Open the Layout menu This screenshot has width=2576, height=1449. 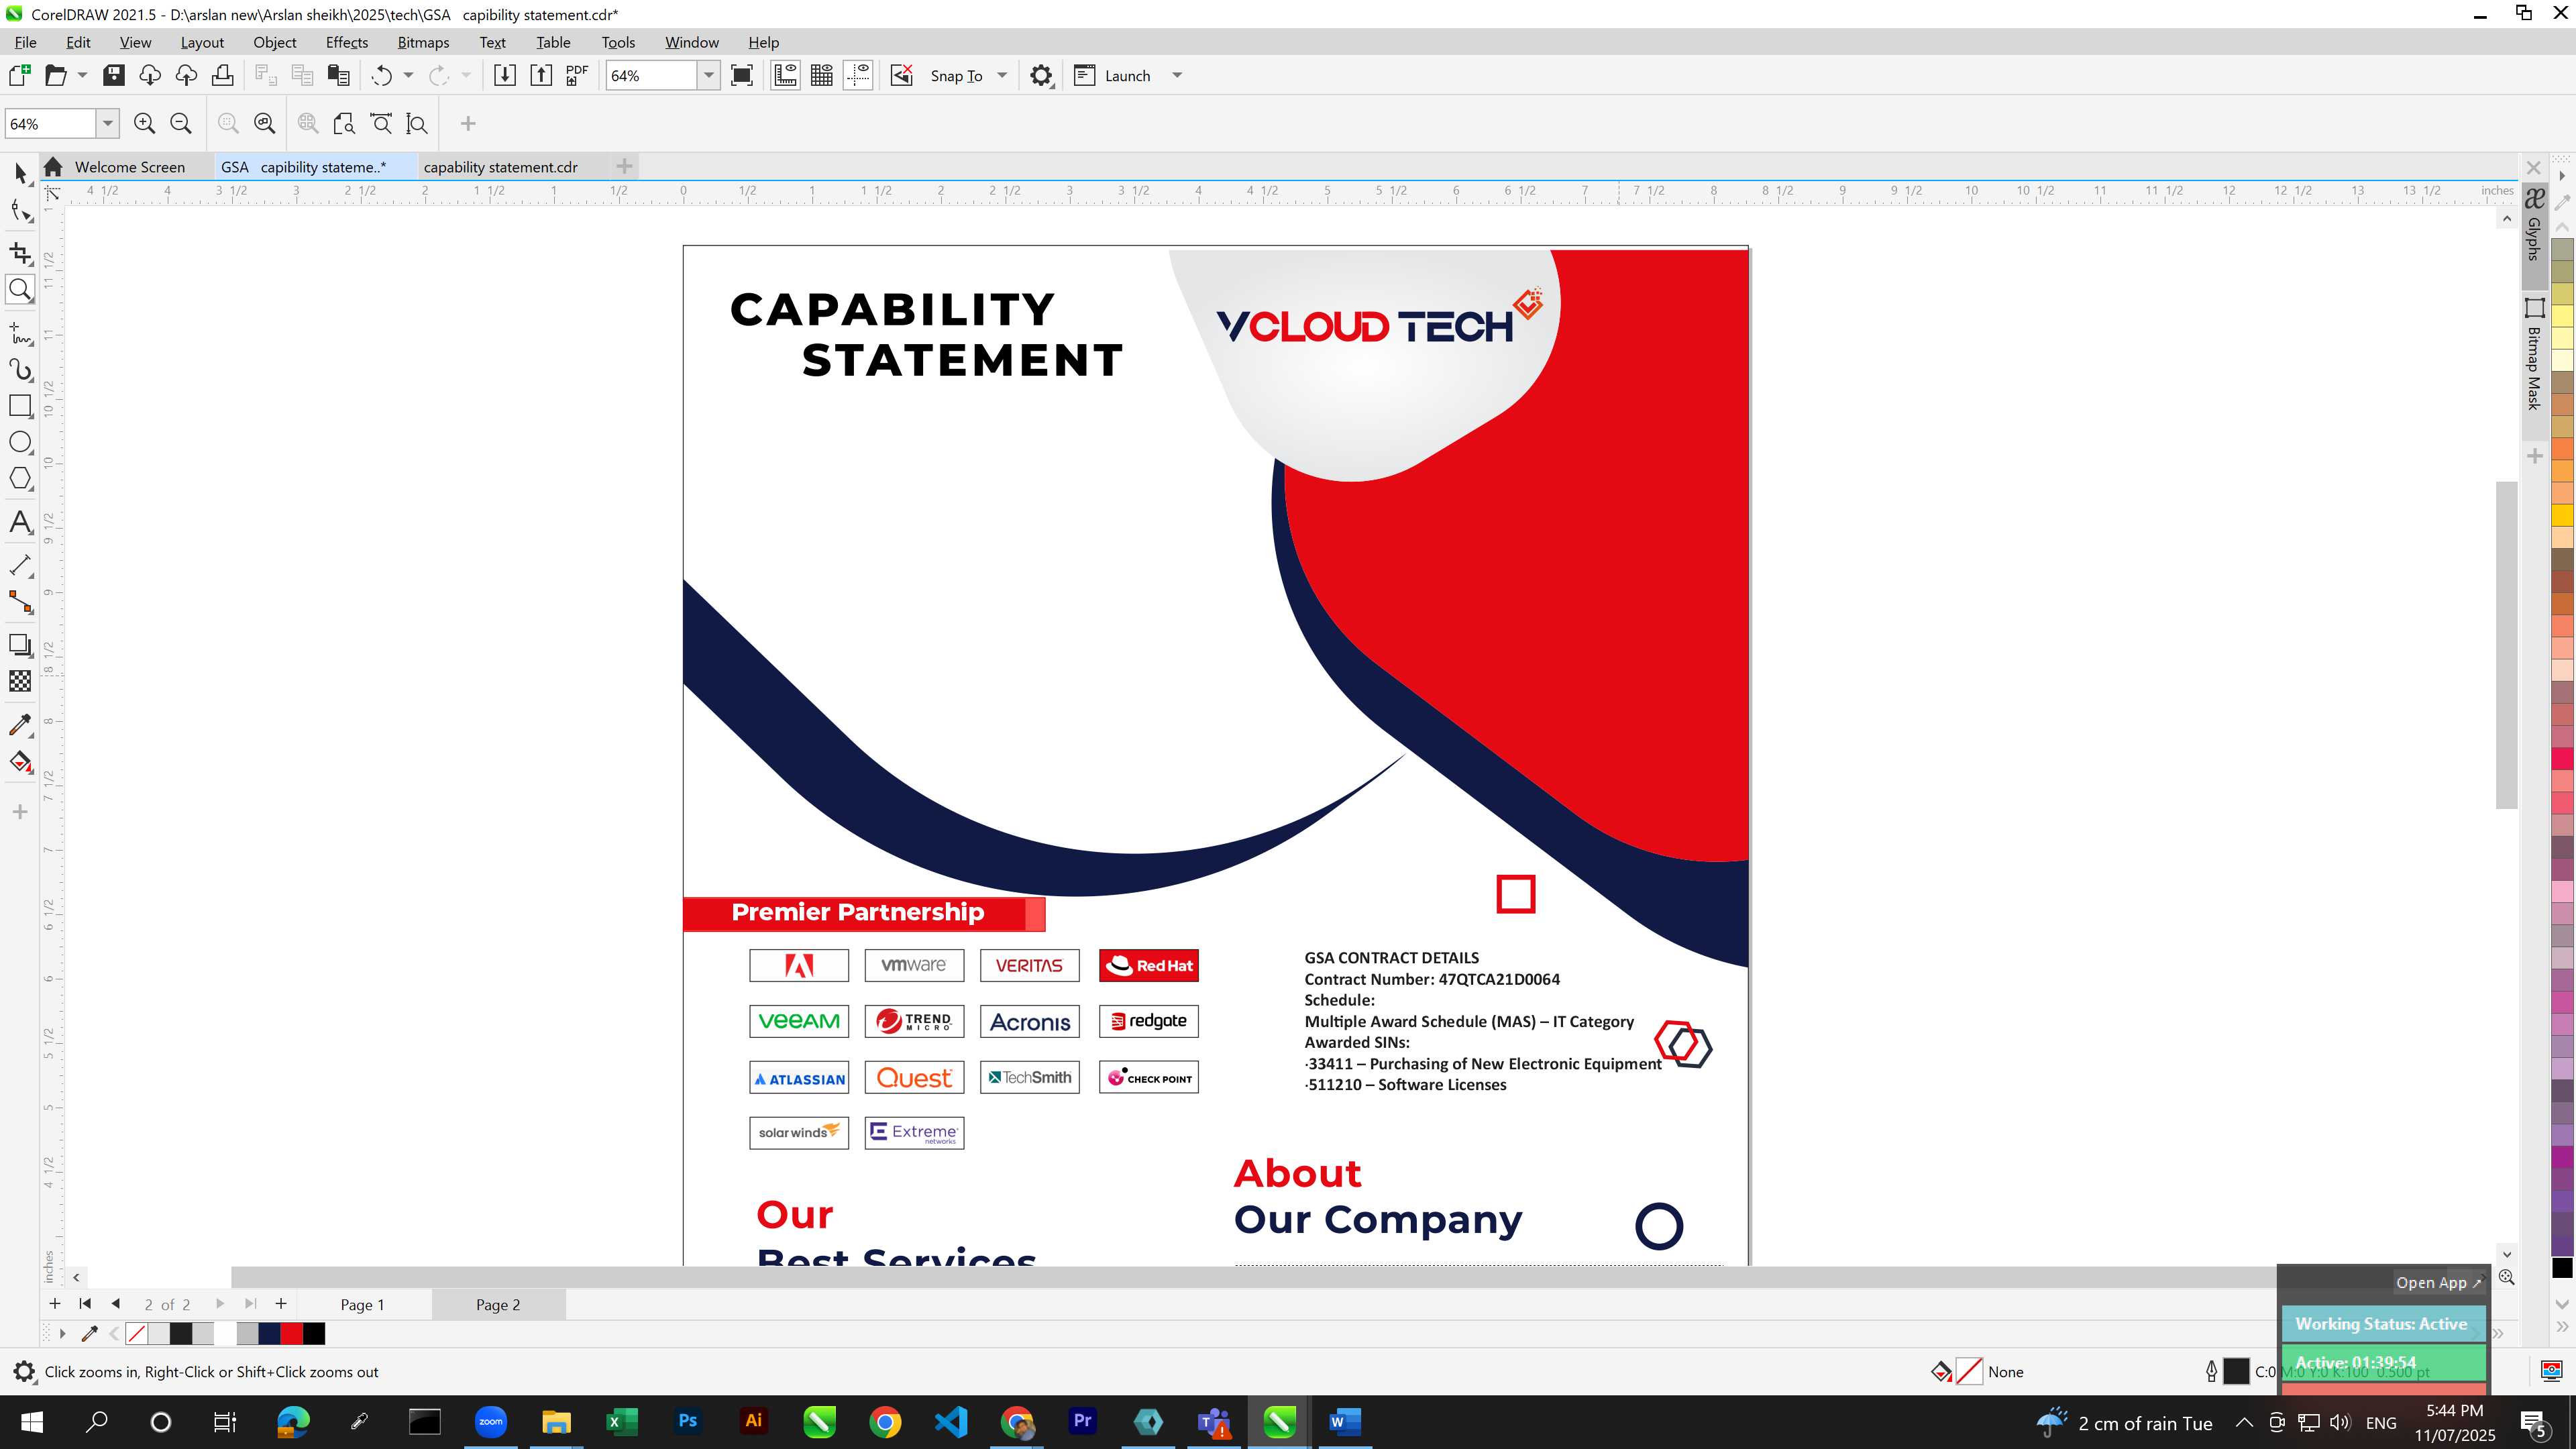202,42
